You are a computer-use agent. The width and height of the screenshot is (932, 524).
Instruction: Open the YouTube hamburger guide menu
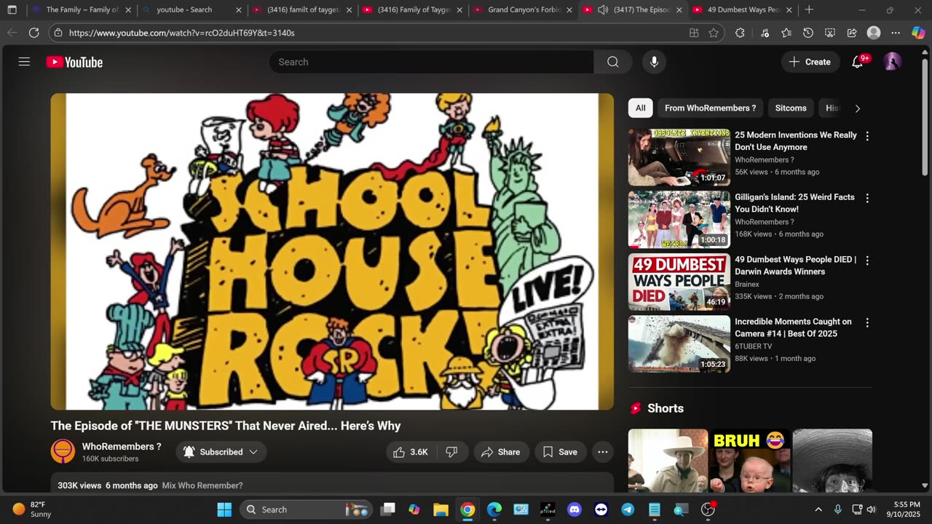pyautogui.click(x=24, y=62)
